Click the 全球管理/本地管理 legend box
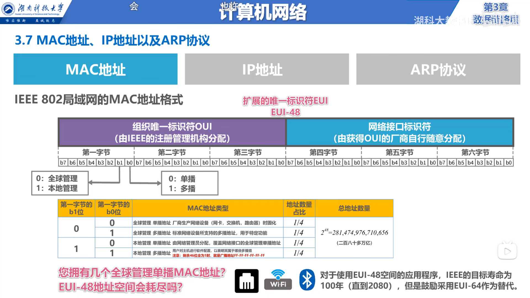 pyautogui.click(x=60, y=183)
